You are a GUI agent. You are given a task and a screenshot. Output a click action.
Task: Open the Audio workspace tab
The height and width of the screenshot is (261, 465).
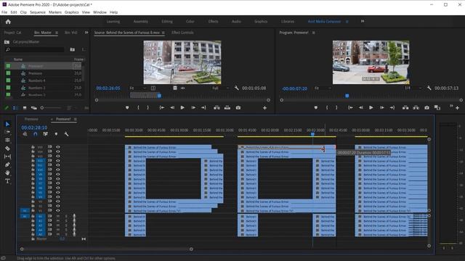click(x=236, y=21)
